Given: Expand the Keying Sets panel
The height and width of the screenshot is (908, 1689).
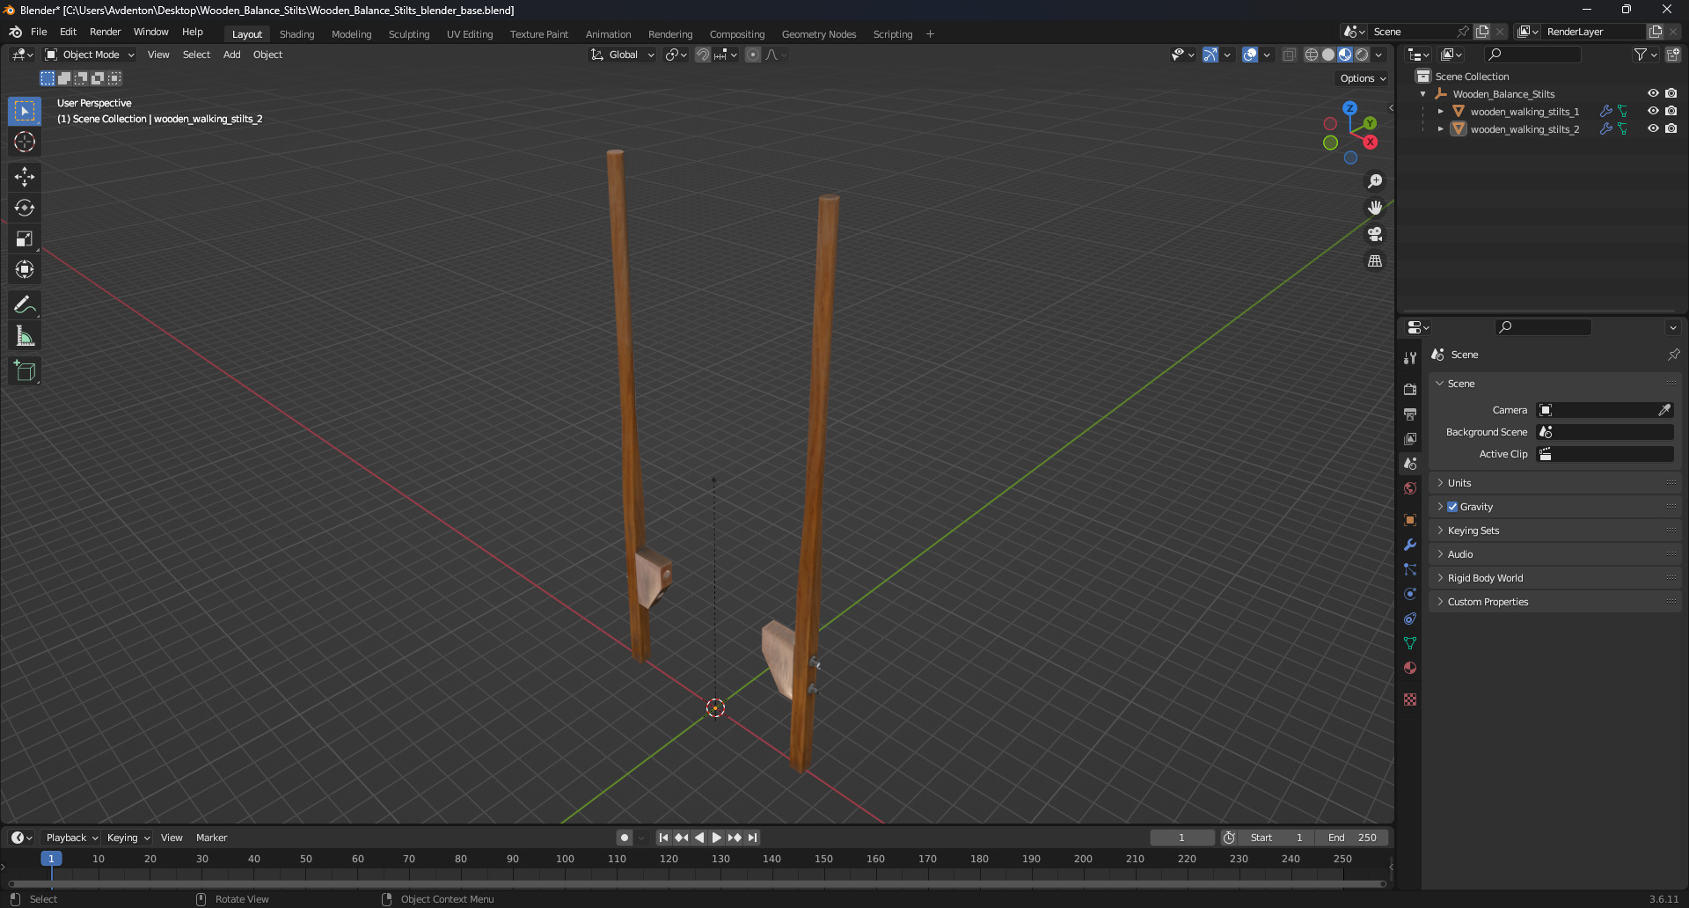Looking at the screenshot, I should pyautogui.click(x=1554, y=531).
